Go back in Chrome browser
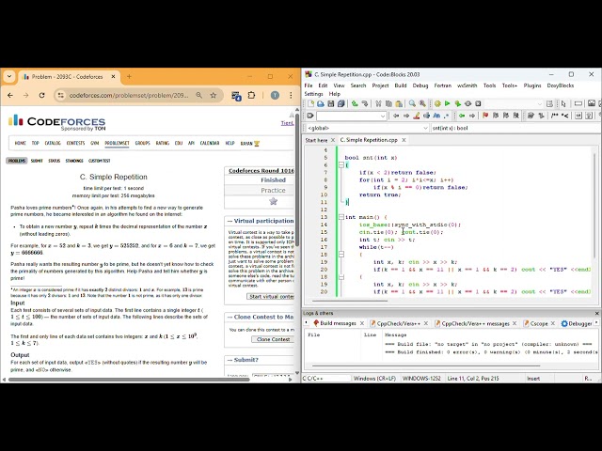The width and height of the screenshot is (602, 451). (10, 95)
